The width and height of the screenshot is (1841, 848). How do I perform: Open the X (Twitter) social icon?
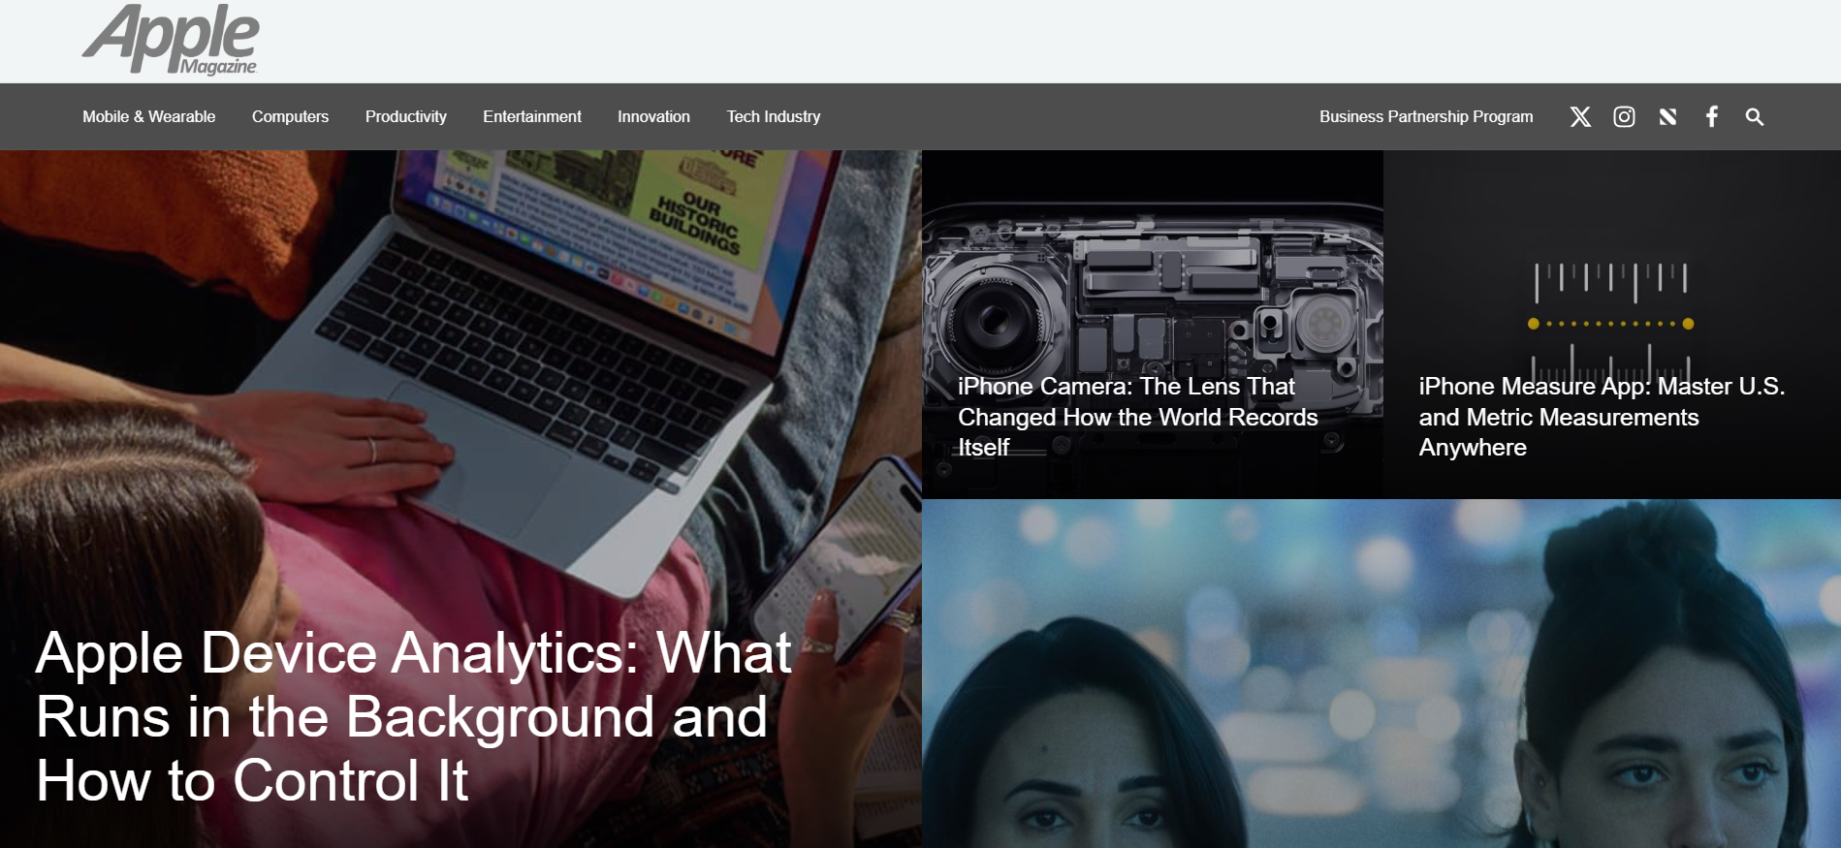tap(1580, 117)
